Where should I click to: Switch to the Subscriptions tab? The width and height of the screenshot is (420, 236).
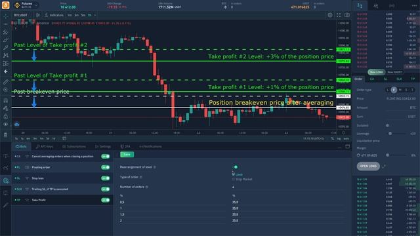click(74, 146)
